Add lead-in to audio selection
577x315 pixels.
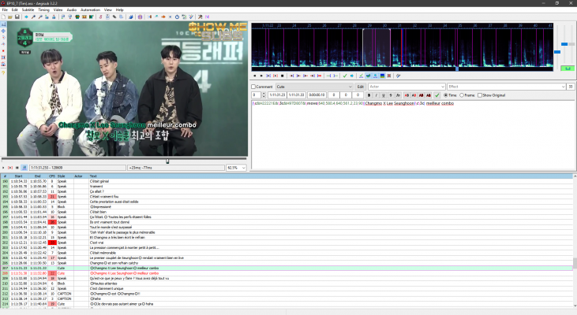328,76
